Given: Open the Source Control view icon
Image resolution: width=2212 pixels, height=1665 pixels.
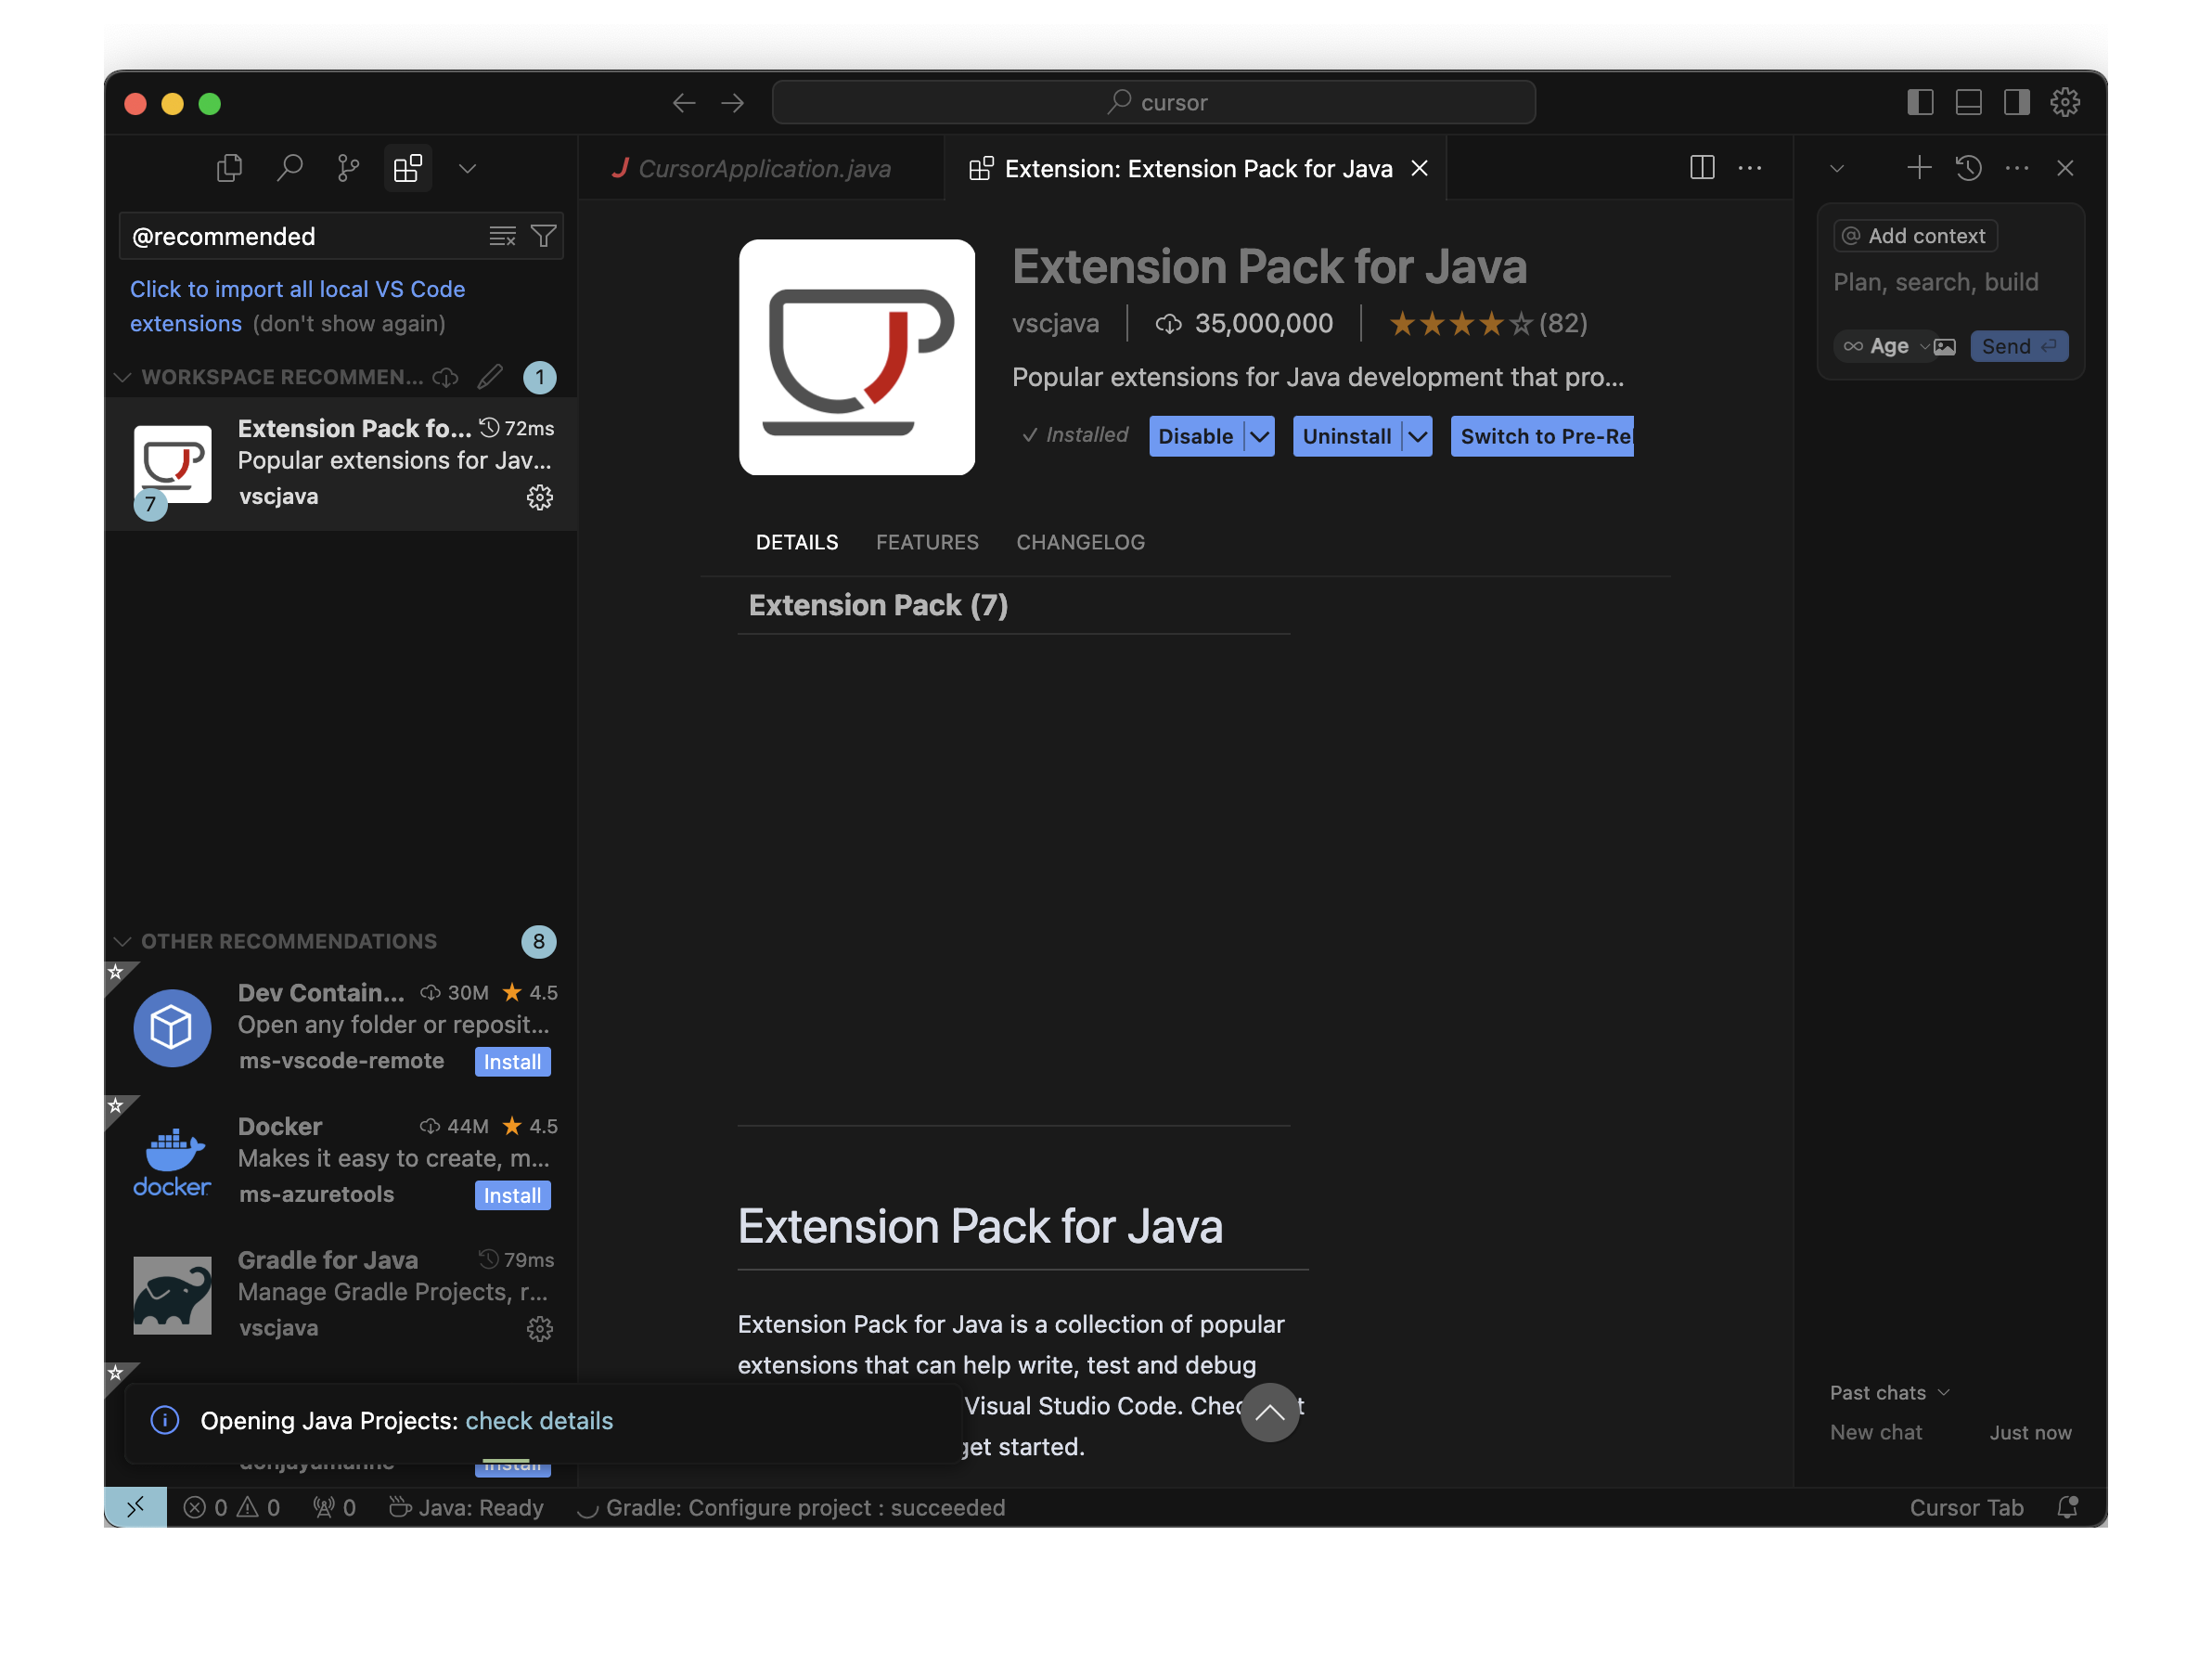Looking at the screenshot, I should tap(348, 168).
